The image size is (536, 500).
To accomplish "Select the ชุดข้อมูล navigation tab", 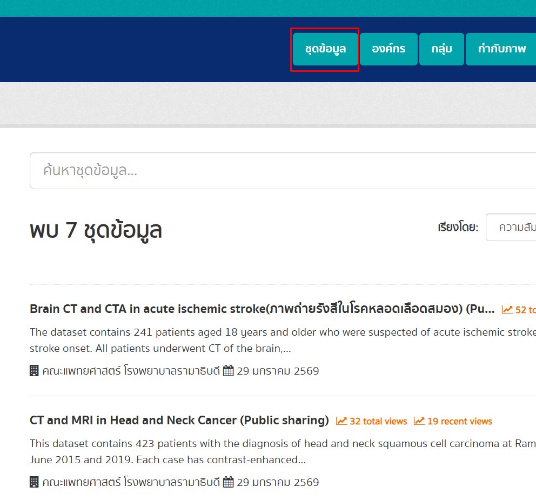I will (325, 49).
